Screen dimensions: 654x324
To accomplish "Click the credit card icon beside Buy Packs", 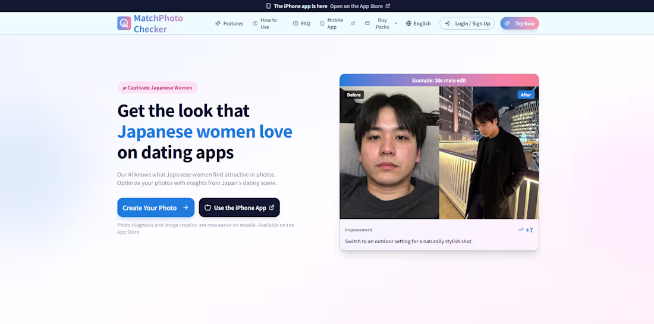I will tap(367, 23).
